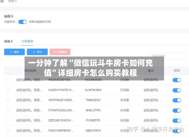The height and width of the screenshot is (137, 189).
Task: Tick the checkbox for ZZE3XB12H0CH row
Action: (8, 120)
